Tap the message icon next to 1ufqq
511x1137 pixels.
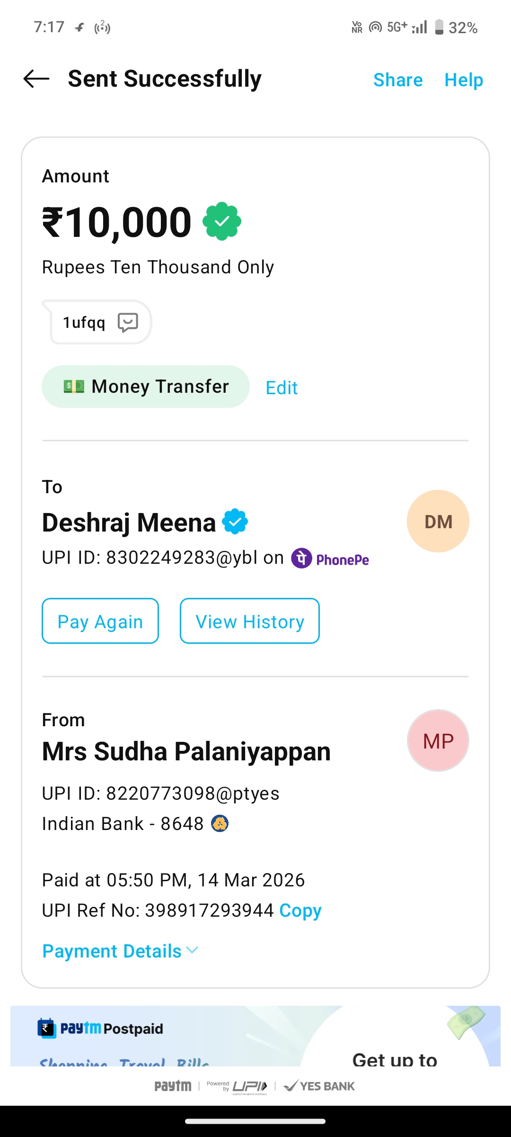128,323
